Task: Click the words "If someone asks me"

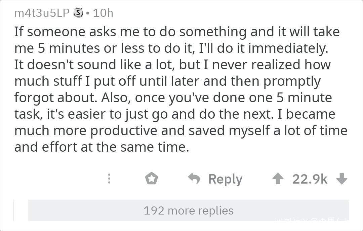Action: click(x=61, y=32)
